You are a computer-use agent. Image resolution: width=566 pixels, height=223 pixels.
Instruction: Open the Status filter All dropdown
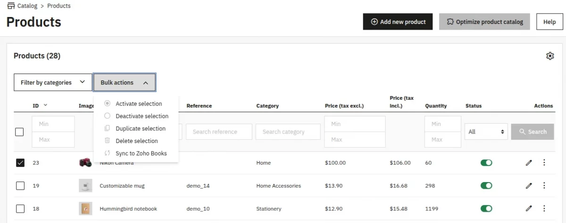pos(486,132)
